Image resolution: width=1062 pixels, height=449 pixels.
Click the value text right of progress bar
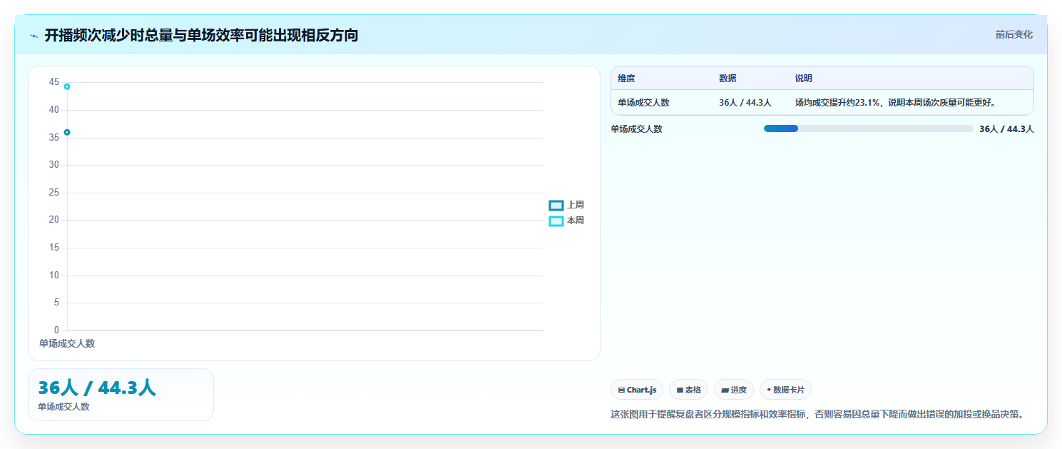[1006, 129]
